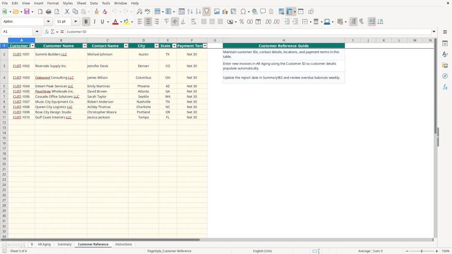Switch to the Instructions sheet tab
This screenshot has height=254, width=452.
coord(124,245)
